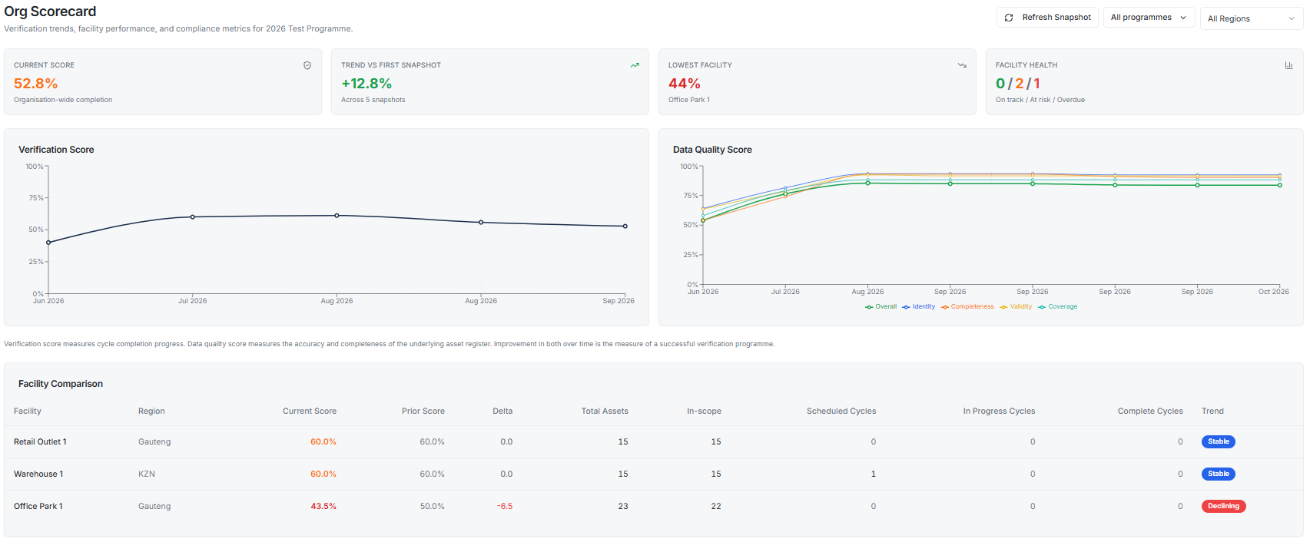Toggle the Identity series in legend
The image size is (1310, 542).
coord(919,307)
